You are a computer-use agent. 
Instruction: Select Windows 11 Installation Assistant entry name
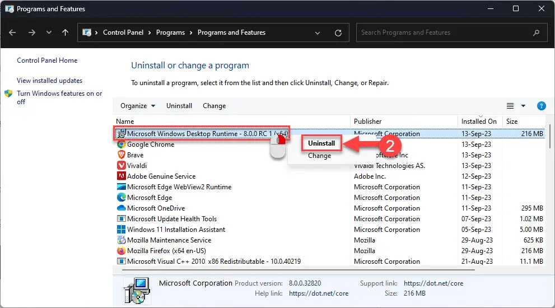176,230
